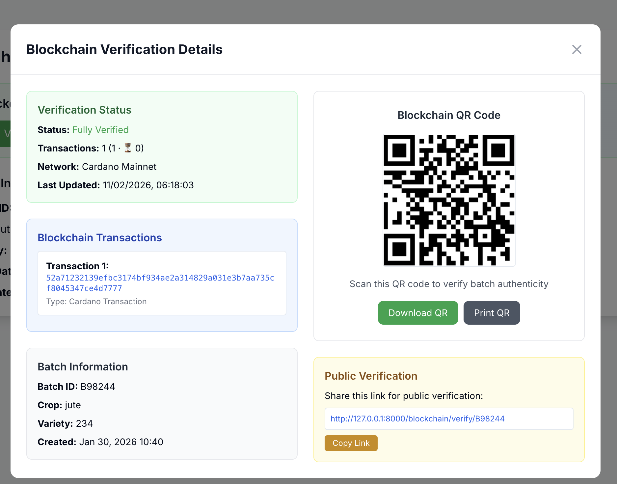Click the Variety value 234
Image resolution: width=617 pixels, height=484 pixels.
coord(84,423)
